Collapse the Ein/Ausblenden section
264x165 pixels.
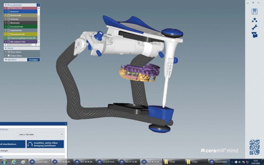click(5, 5)
